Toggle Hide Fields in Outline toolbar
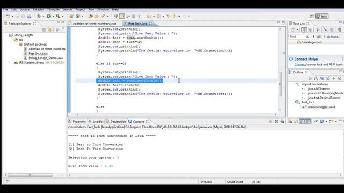Screen dimensions: 344x193 (322, 79)
